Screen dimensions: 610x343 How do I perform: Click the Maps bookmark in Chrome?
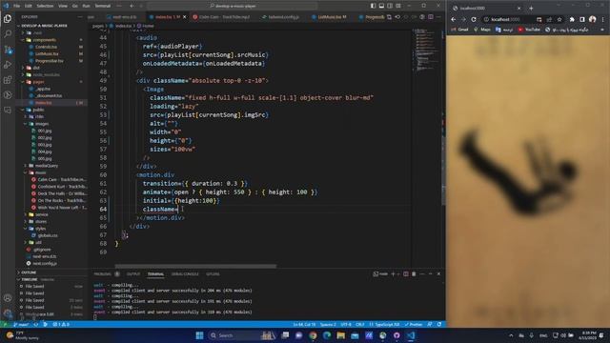click(482, 30)
